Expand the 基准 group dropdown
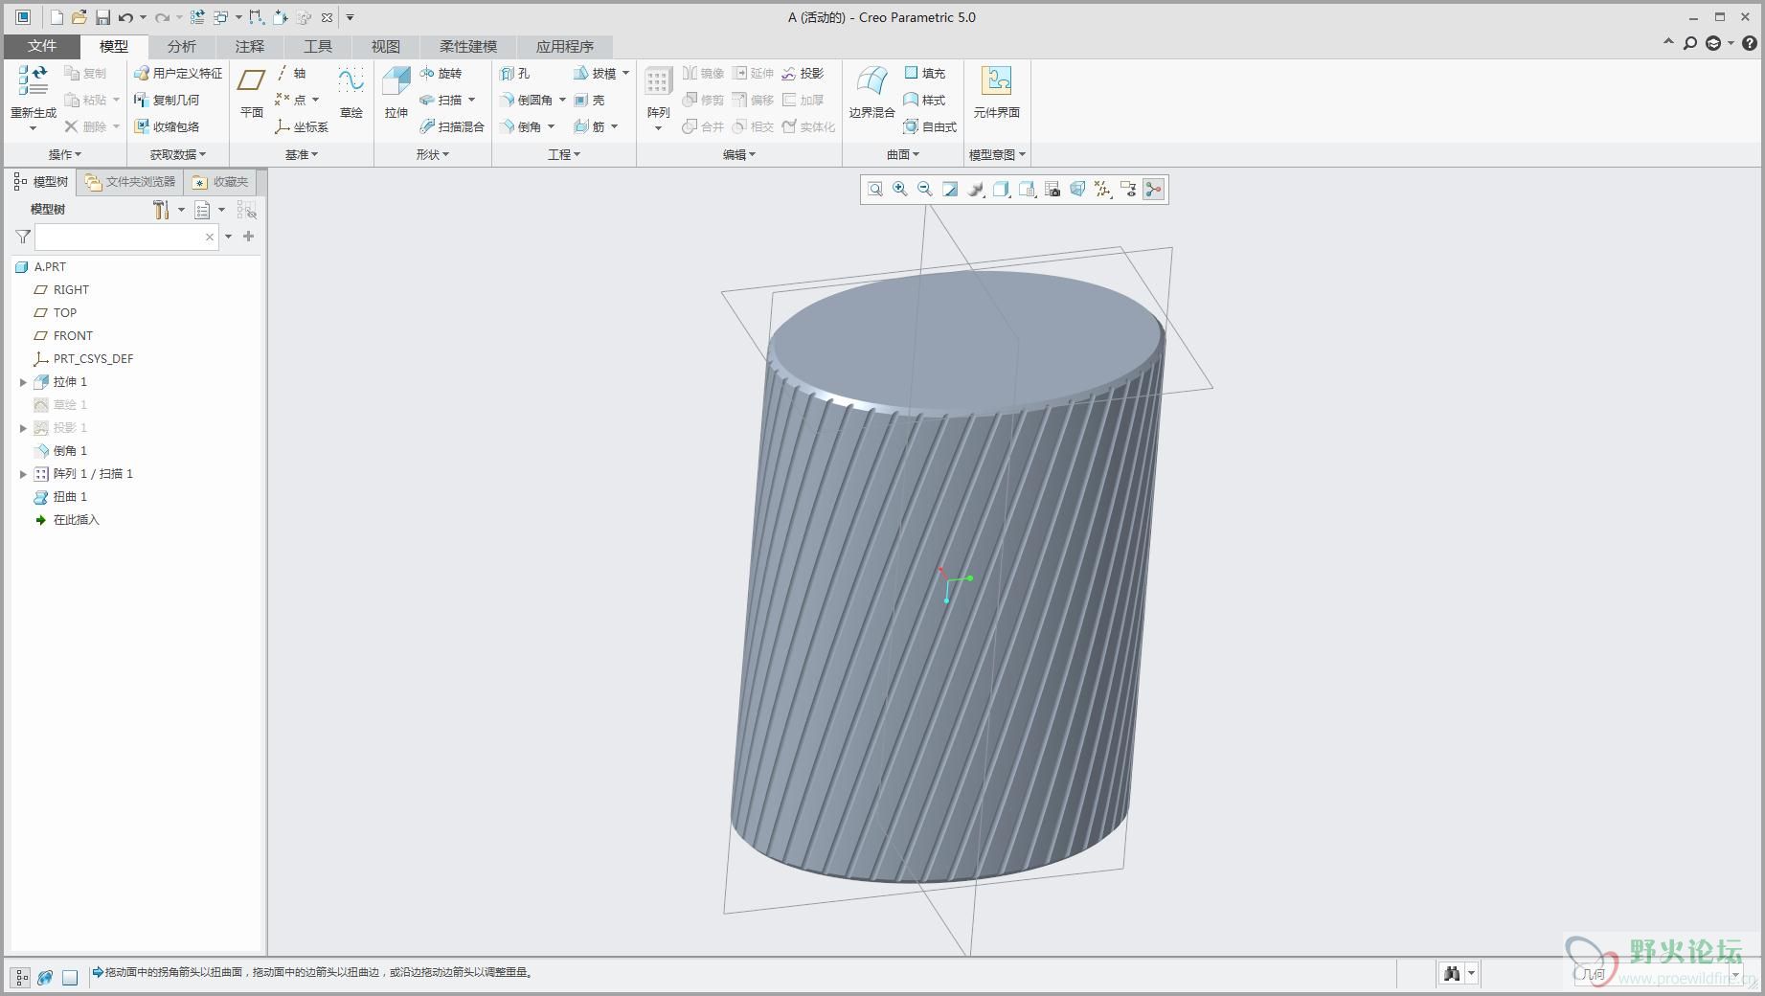1765x996 pixels. click(x=302, y=154)
